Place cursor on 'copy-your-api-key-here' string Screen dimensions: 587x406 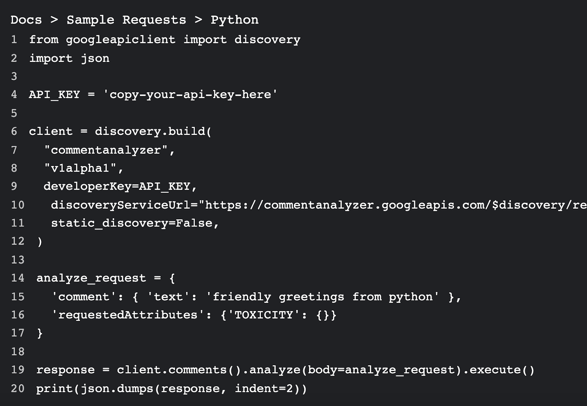tap(190, 95)
